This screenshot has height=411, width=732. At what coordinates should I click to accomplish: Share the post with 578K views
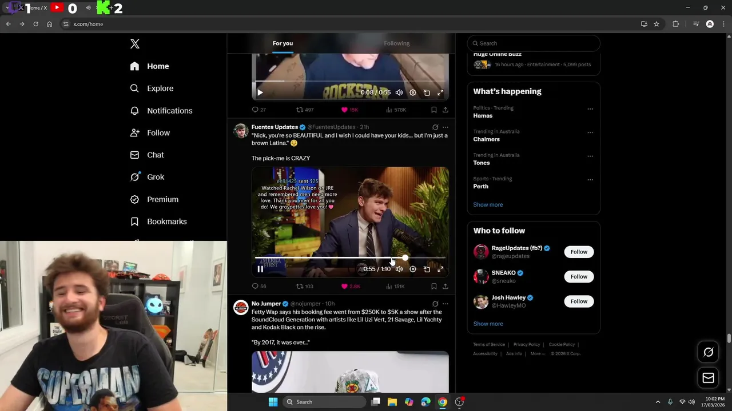[x=445, y=110]
